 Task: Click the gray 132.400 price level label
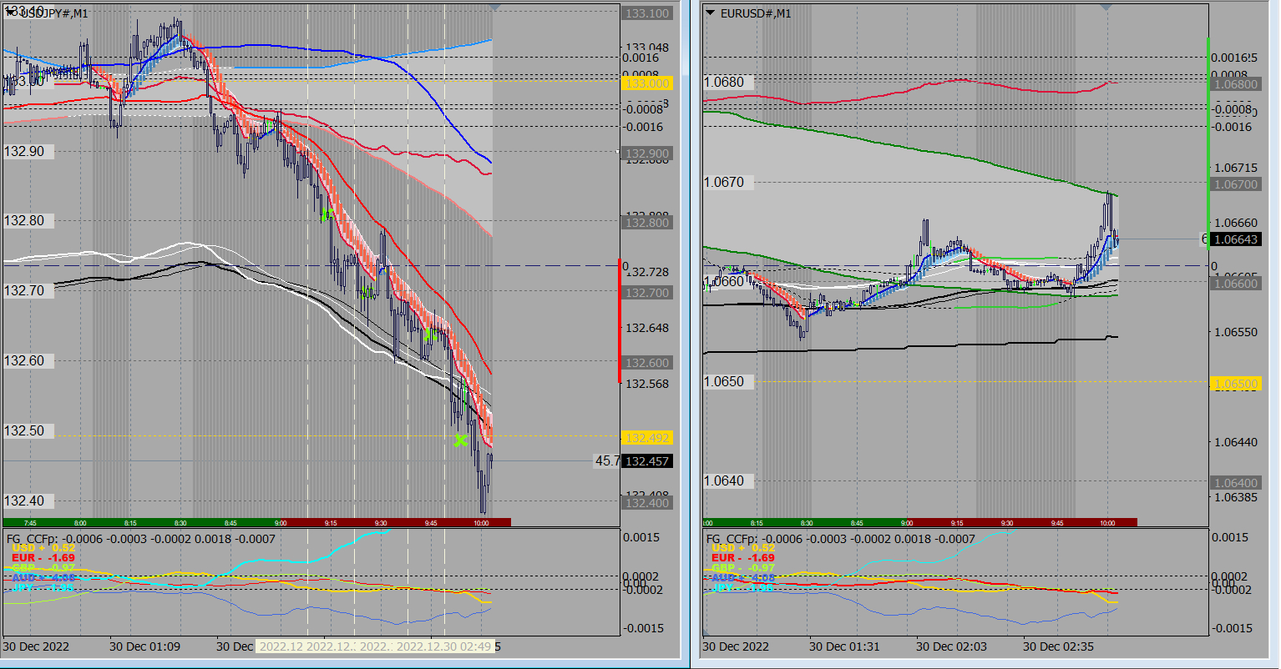click(x=648, y=503)
